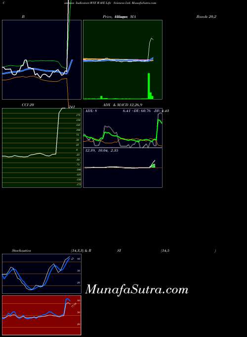This screenshot has width=247, height=337.
Task: Click the '50' level on the Stochastics axis
Action: (79, 271)
